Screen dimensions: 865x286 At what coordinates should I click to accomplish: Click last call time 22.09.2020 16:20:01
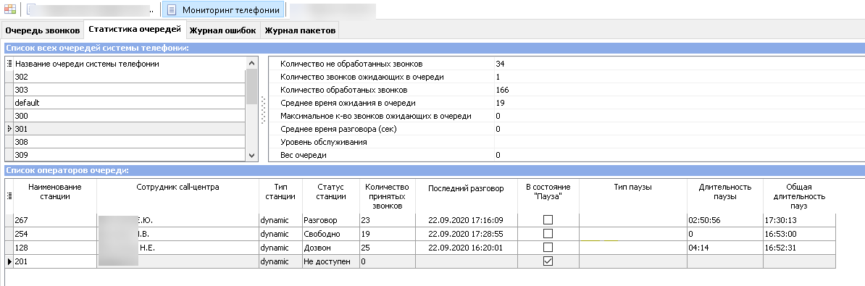pyautogui.click(x=465, y=248)
